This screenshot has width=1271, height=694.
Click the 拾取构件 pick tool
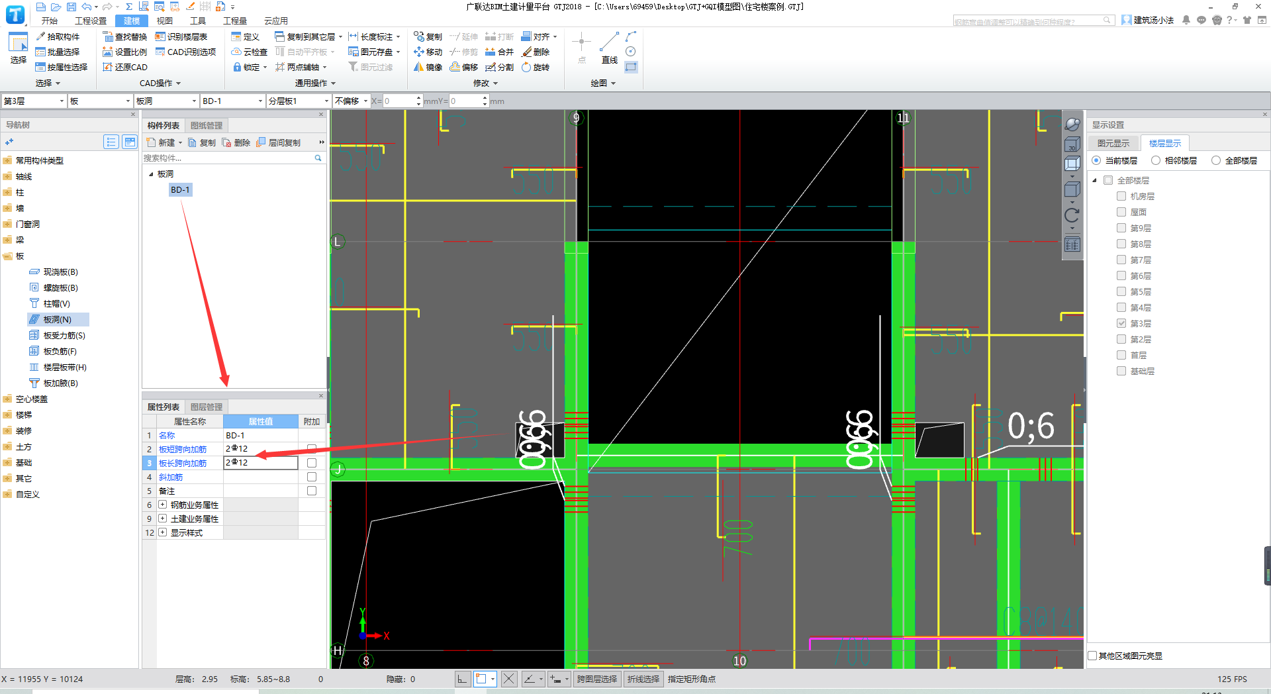tap(58, 36)
